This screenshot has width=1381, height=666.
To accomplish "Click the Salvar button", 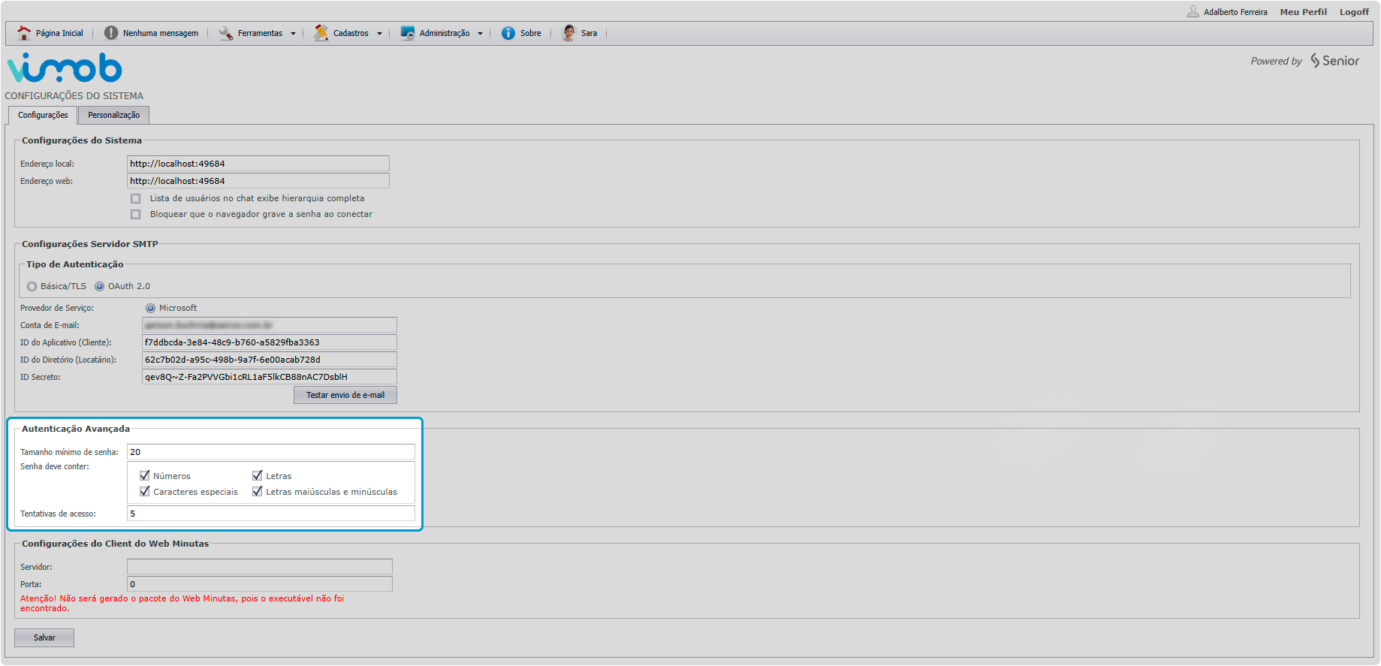I will coord(44,637).
